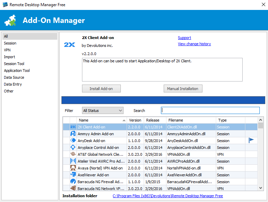Sort list by Release column header

pyautogui.click(x=153, y=120)
